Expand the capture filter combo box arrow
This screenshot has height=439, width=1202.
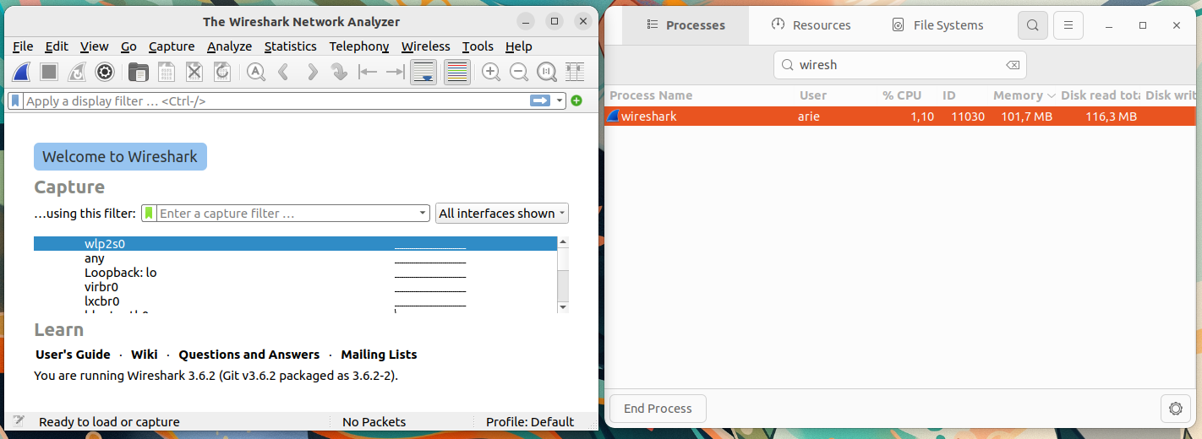[423, 214]
